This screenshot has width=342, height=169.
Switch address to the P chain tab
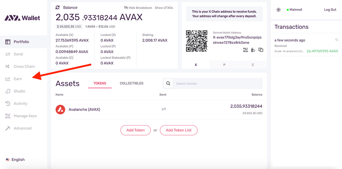(224, 65)
